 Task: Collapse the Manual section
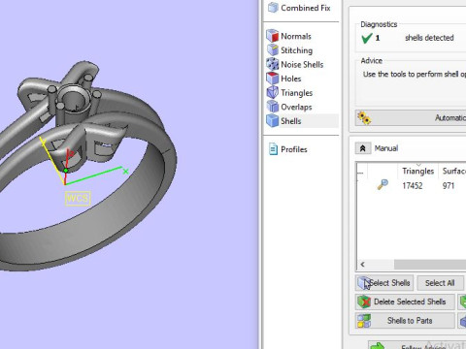click(363, 148)
